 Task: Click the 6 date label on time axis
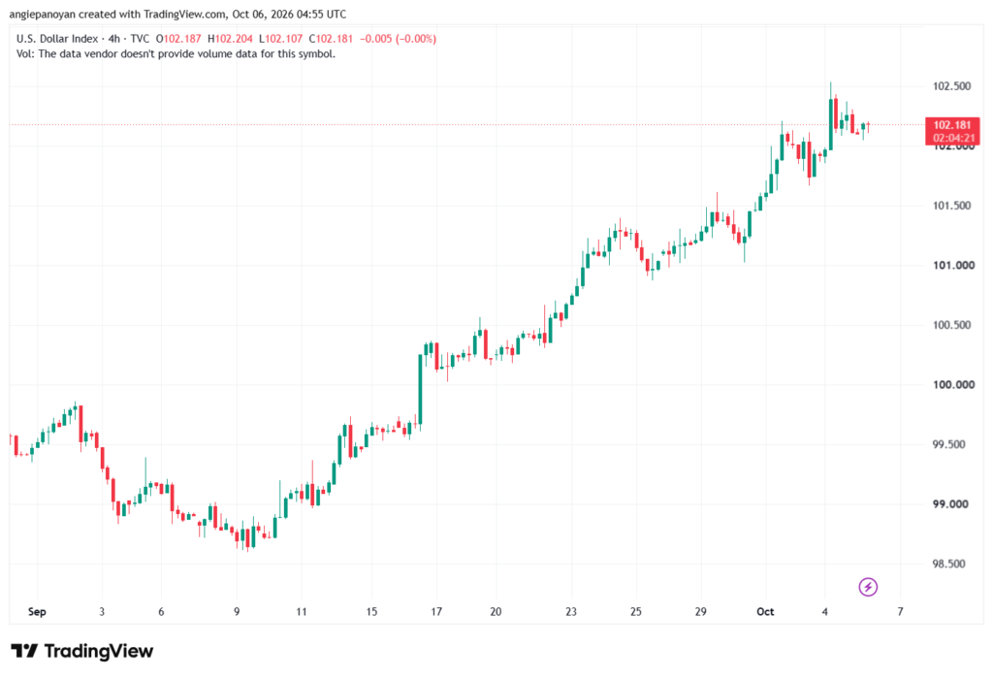[x=161, y=611]
